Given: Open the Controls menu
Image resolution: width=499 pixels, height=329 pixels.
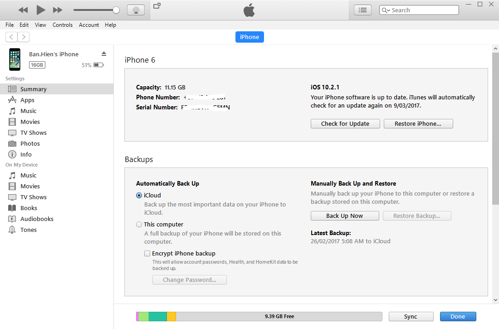Looking at the screenshot, I should click(63, 25).
